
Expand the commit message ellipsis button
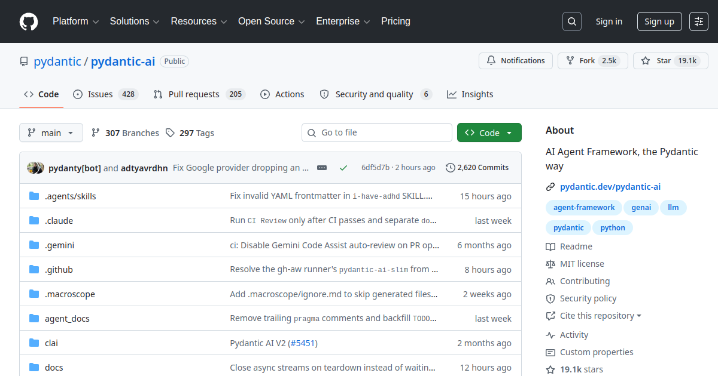click(322, 168)
